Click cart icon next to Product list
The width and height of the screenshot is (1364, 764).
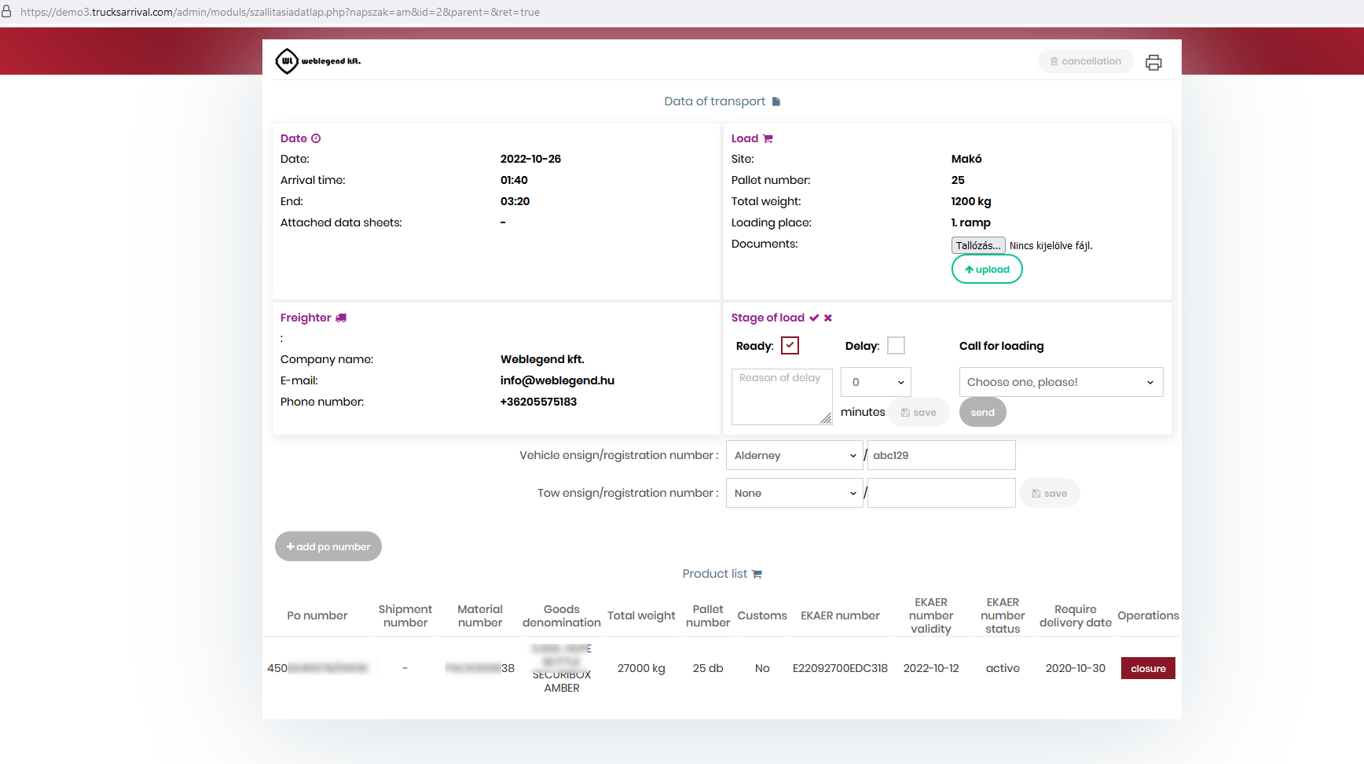(757, 575)
